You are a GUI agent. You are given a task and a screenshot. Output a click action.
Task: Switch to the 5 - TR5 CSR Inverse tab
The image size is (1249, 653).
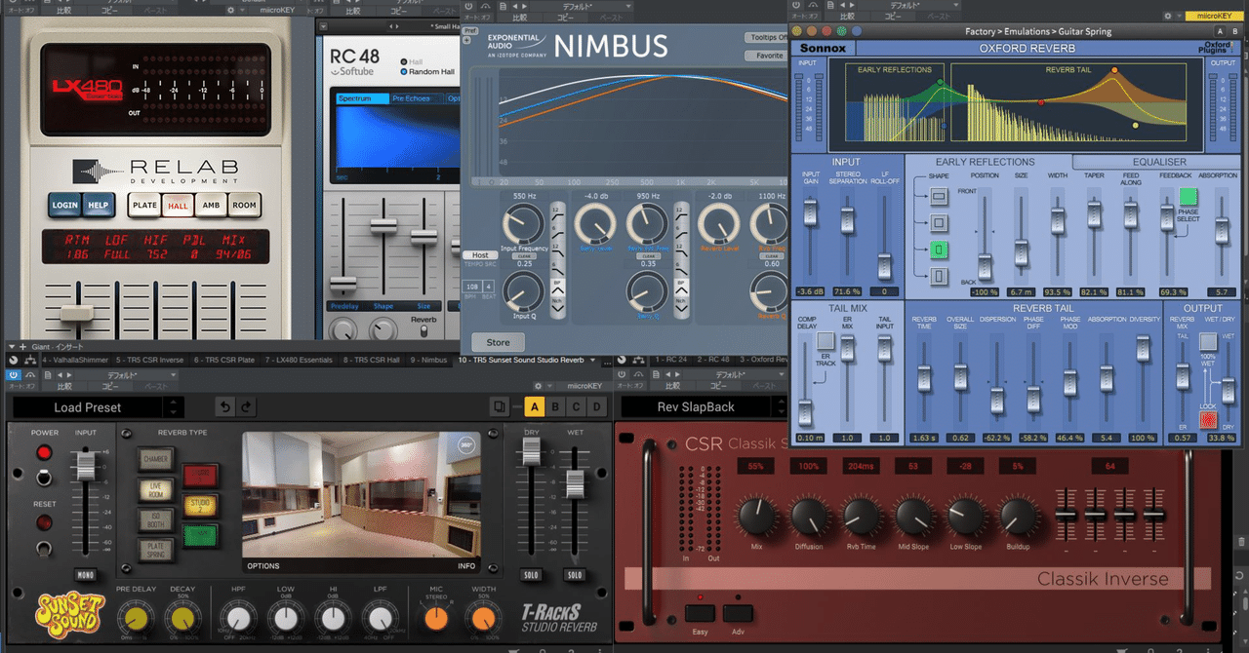click(x=150, y=360)
